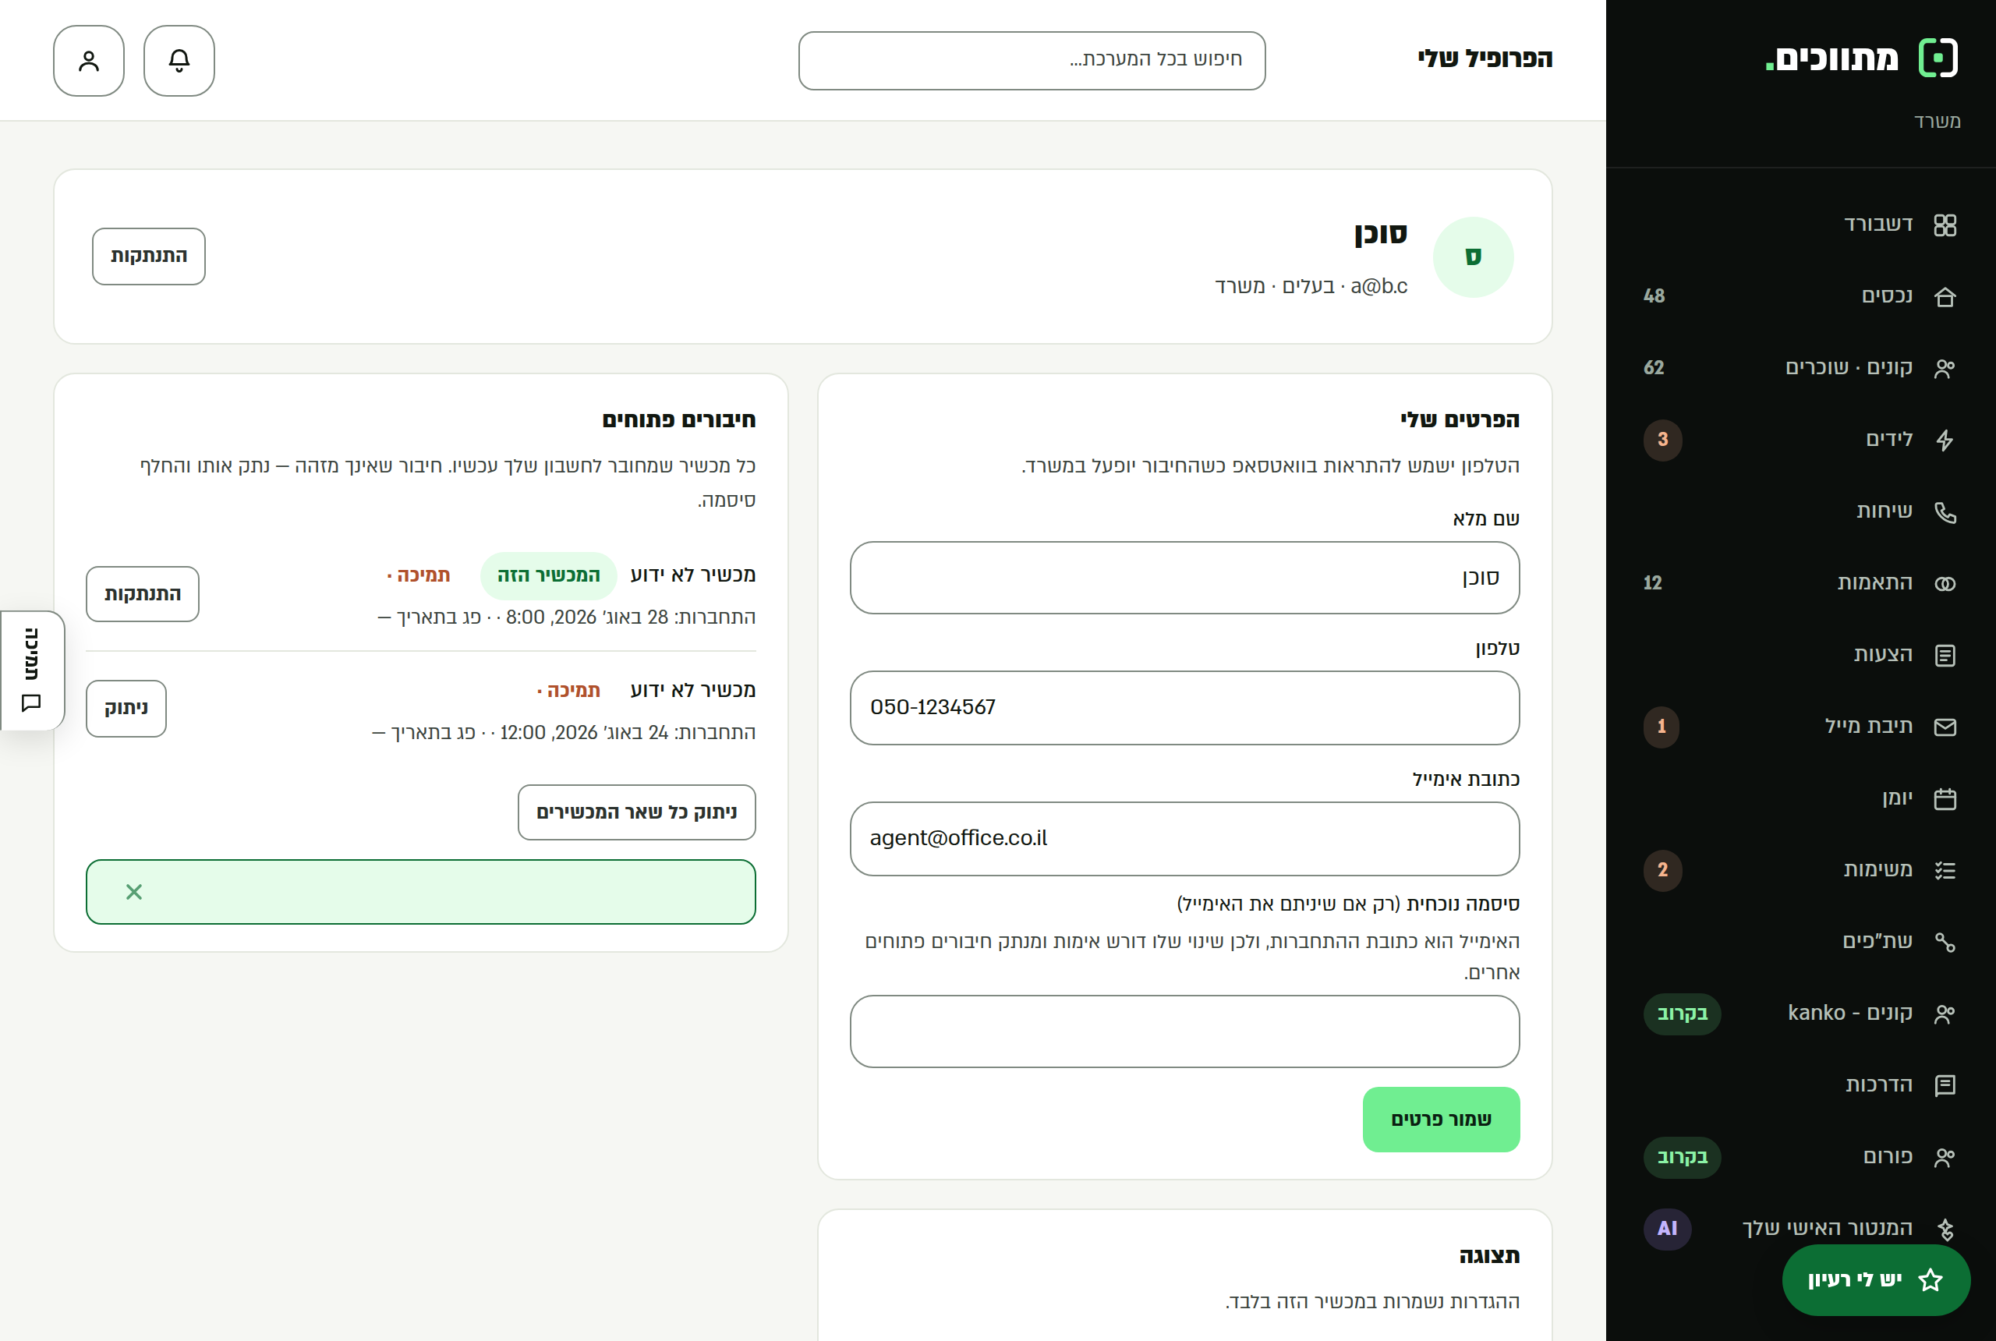
Task: Click the התאמות matches icon
Action: pyautogui.click(x=1945, y=583)
